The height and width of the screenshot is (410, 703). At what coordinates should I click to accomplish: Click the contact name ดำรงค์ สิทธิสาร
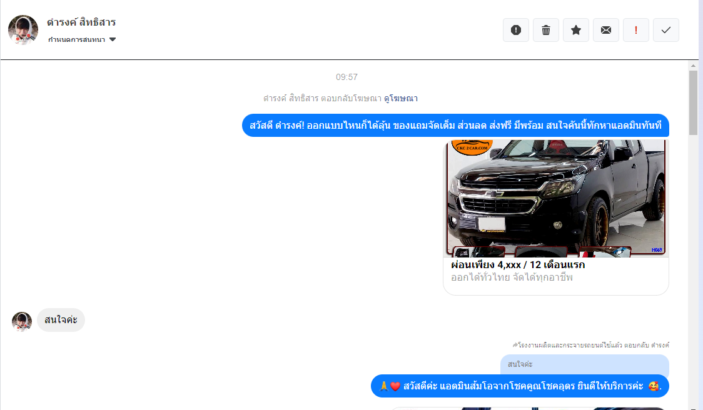(x=81, y=22)
